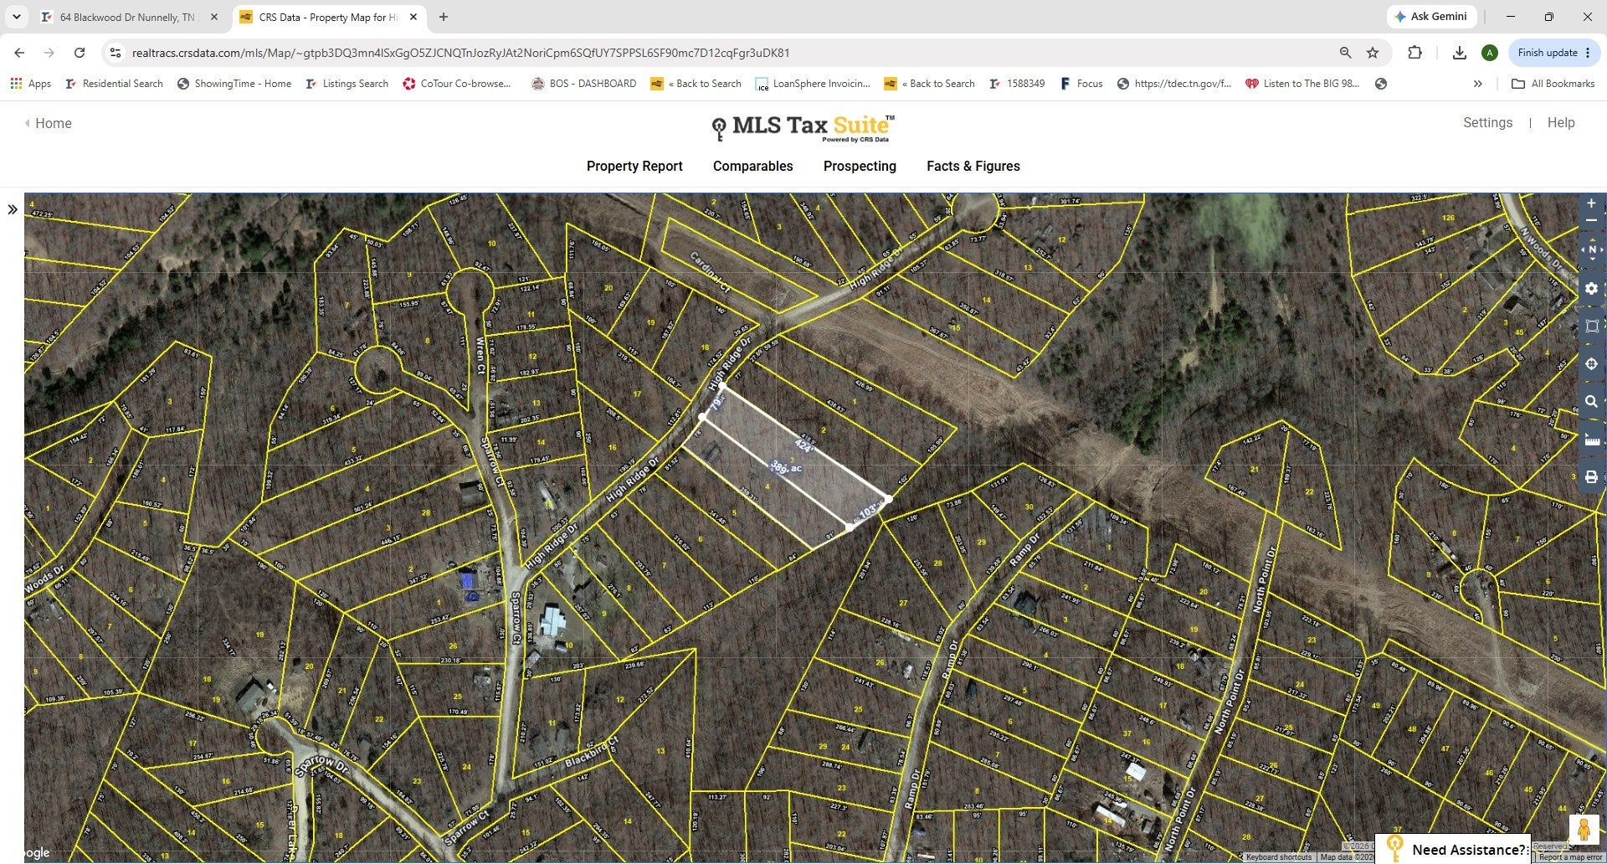Open Facts & Figures menu
Screen dimensions: 1607x864
[973, 166]
